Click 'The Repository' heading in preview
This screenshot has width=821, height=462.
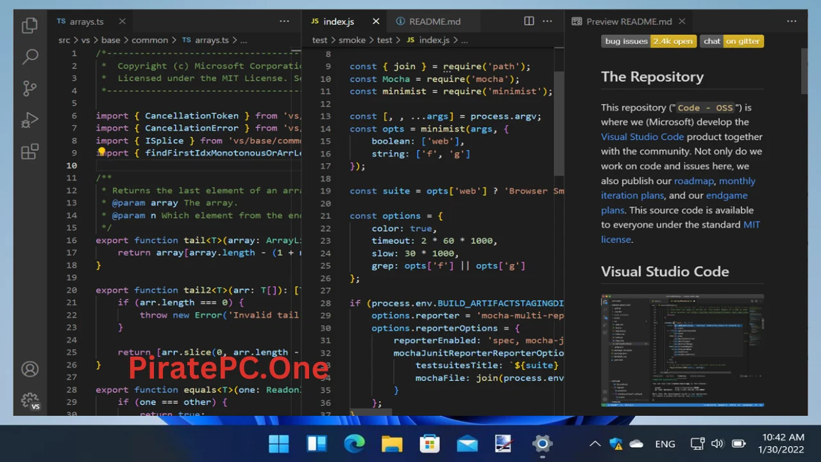[x=652, y=76]
